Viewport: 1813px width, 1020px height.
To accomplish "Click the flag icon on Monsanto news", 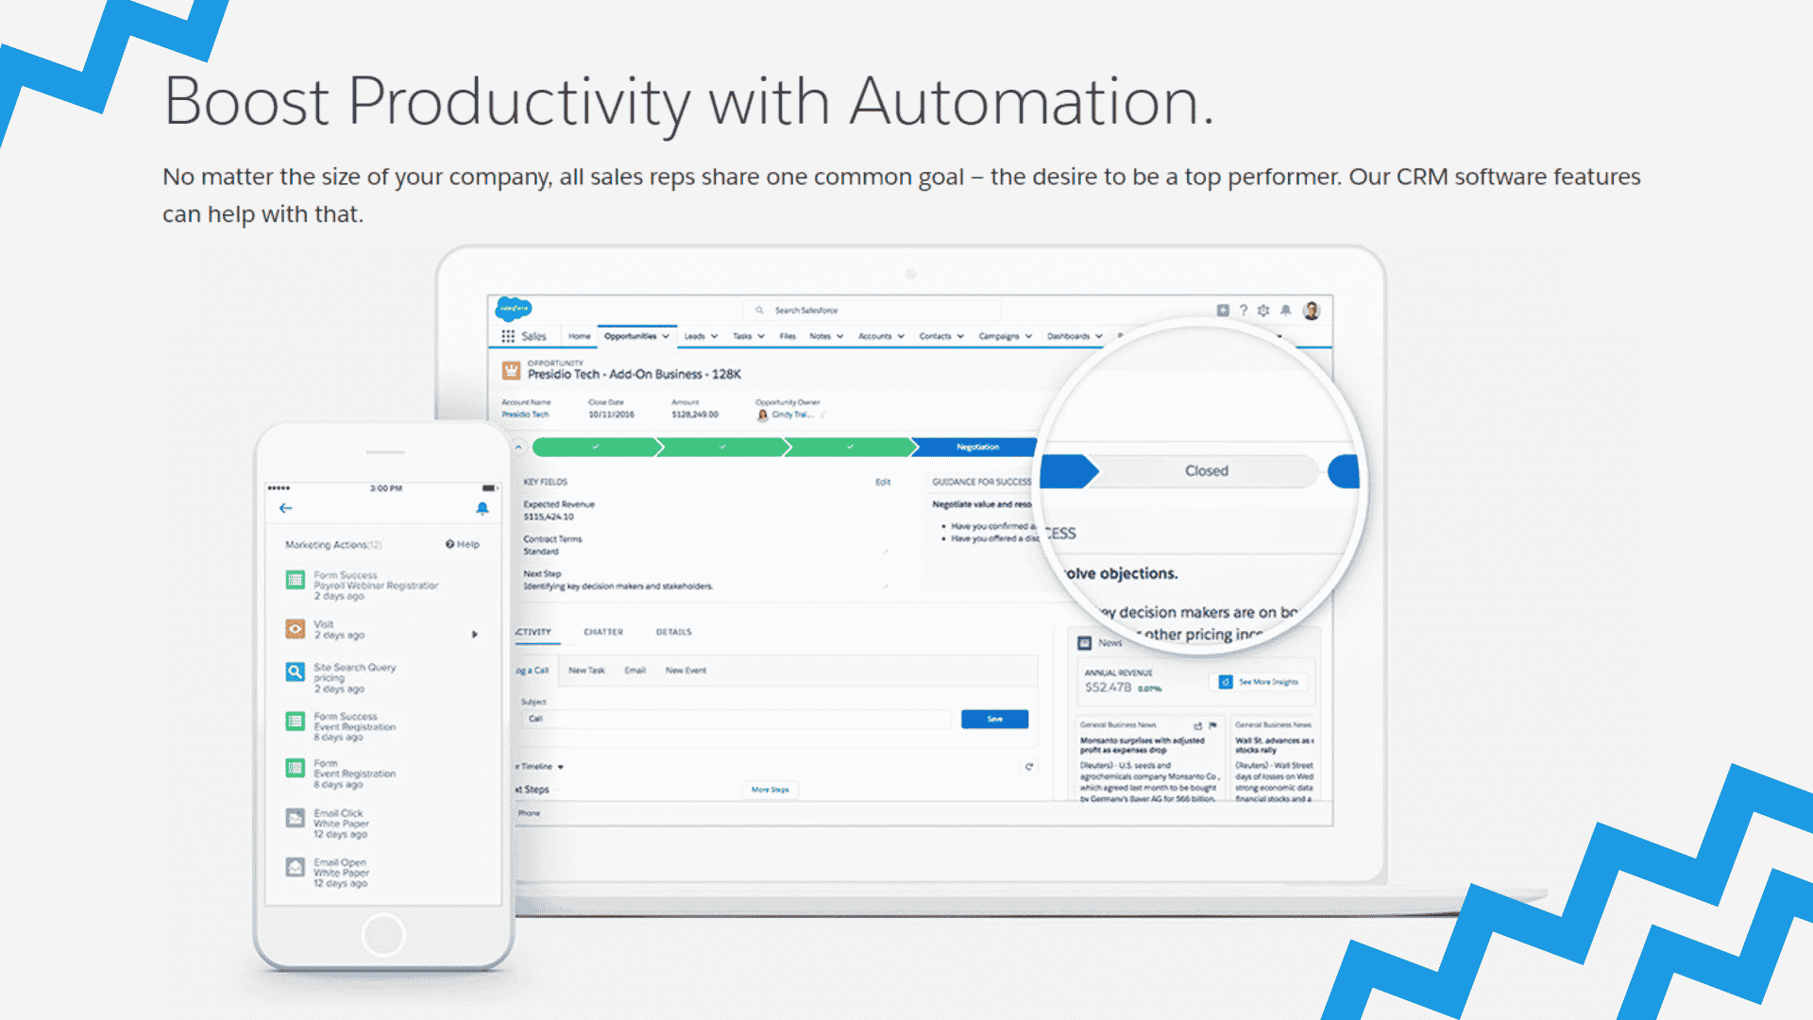I will pos(1212,725).
